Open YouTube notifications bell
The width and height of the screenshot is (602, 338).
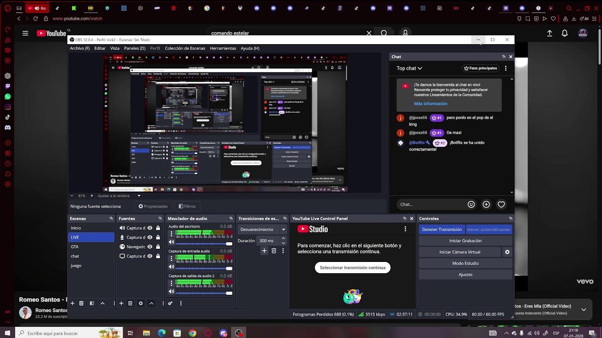(565, 33)
